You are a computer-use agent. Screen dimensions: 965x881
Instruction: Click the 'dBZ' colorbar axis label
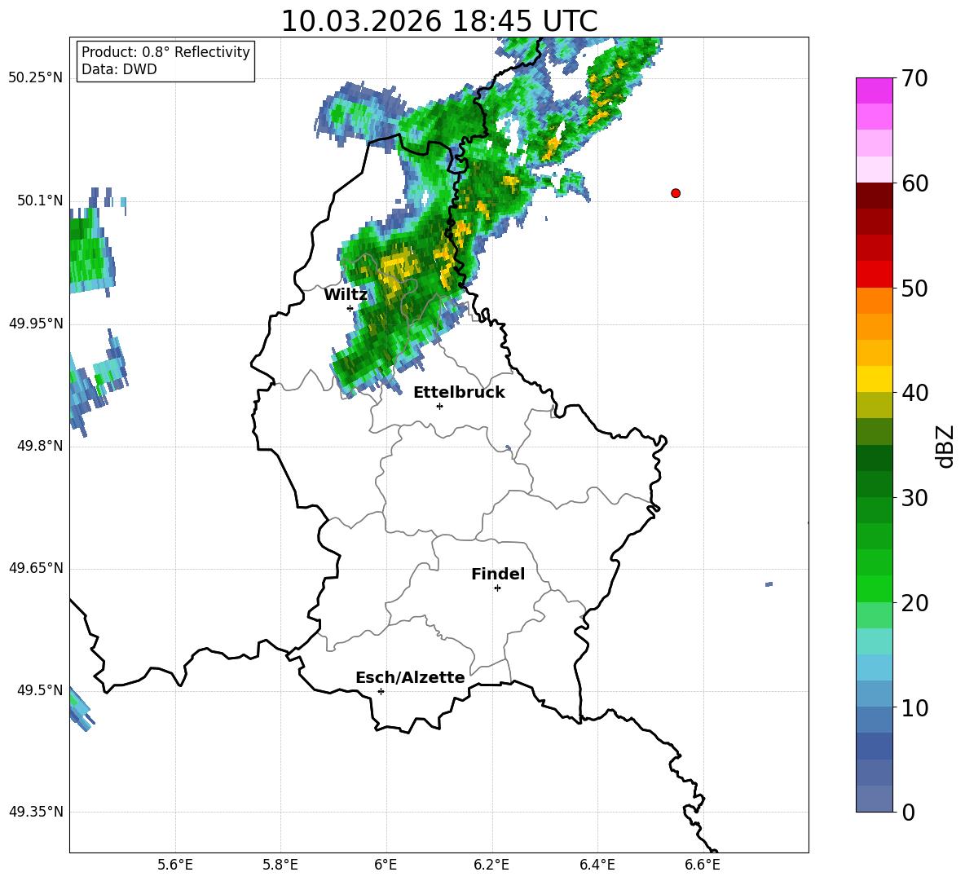pyautogui.click(x=945, y=447)
